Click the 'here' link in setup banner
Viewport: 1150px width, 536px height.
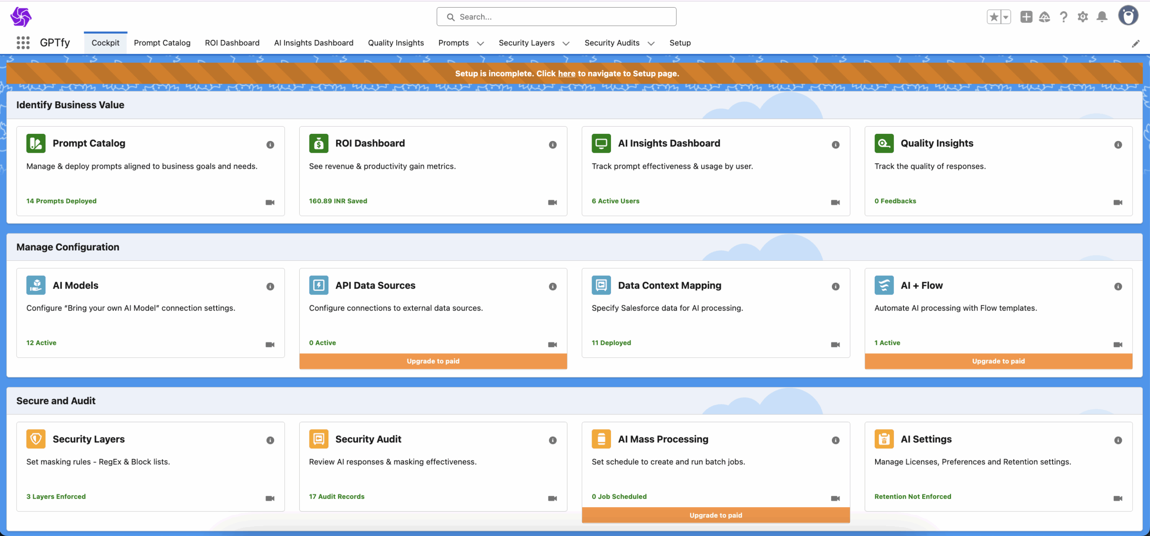(x=566, y=74)
